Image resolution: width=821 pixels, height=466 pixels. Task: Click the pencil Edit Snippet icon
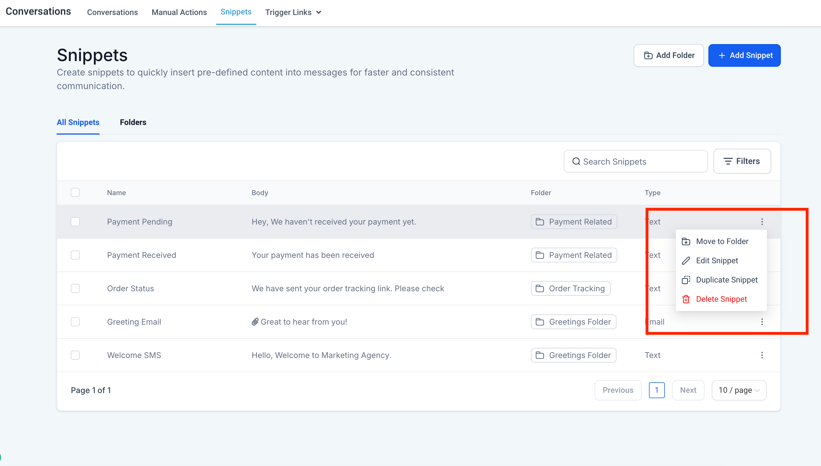point(685,260)
